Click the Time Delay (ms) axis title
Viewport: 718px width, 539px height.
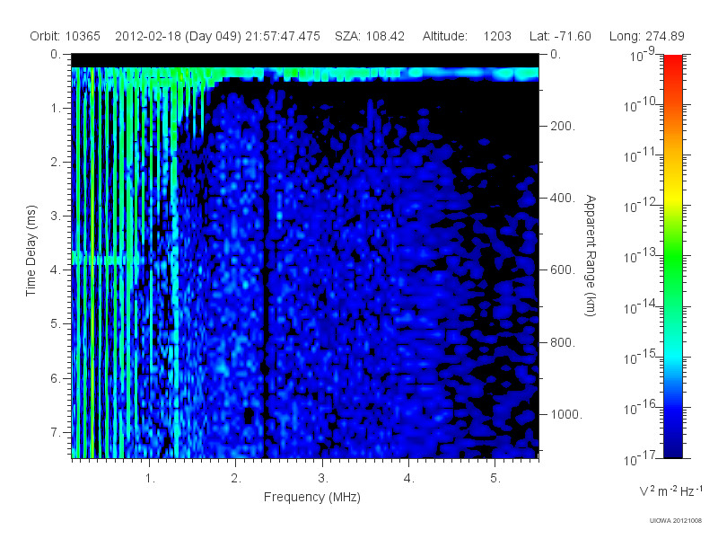[x=31, y=251]
